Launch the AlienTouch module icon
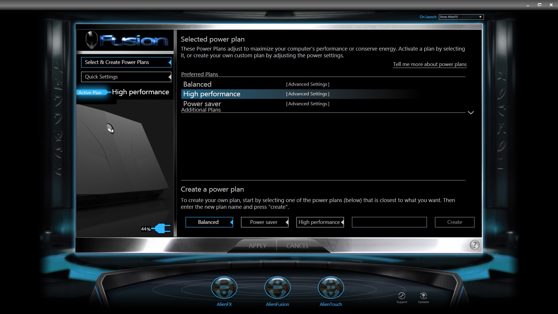Viewport: 558px width, 314px height. [331, 288]
